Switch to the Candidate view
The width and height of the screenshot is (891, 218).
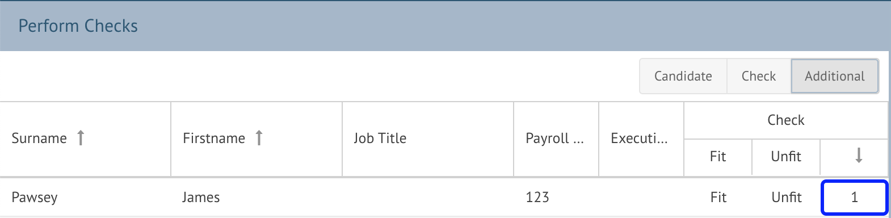pos(683,76)
